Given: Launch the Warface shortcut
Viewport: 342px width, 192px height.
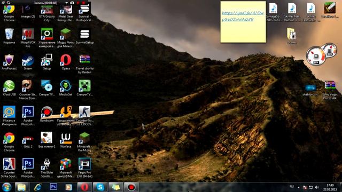Looking at the screenshot, I should [x=66, y=140].
